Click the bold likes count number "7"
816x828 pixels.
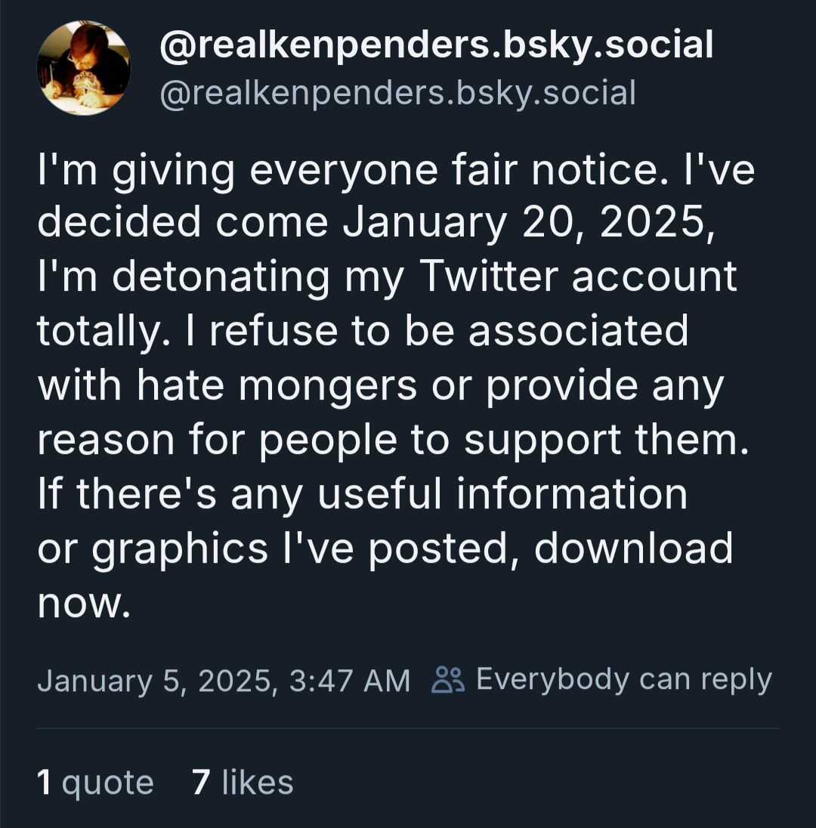click(x=200, y=783)
